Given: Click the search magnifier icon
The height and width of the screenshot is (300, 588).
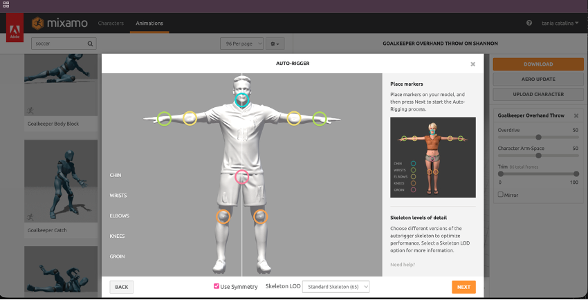Looking at the screenshot, I should (90, 44).
